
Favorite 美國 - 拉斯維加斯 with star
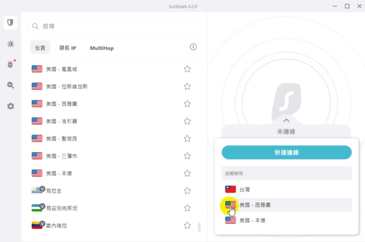pos(187,86)
